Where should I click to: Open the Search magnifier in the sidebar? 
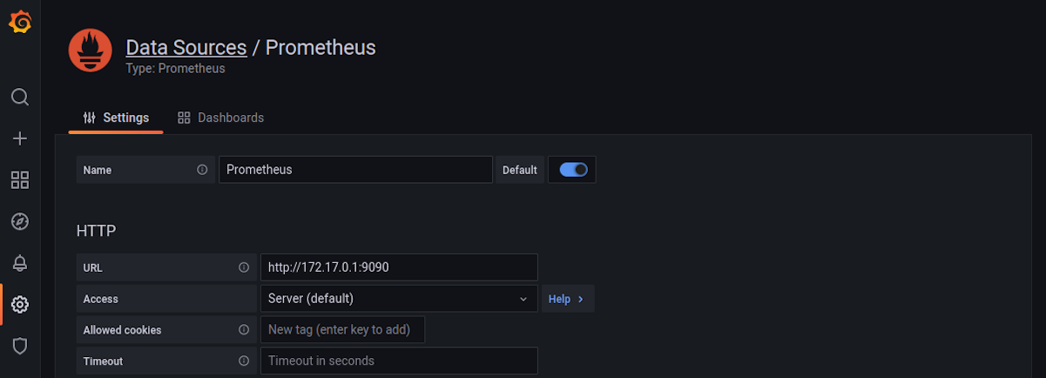pos(20,97)
